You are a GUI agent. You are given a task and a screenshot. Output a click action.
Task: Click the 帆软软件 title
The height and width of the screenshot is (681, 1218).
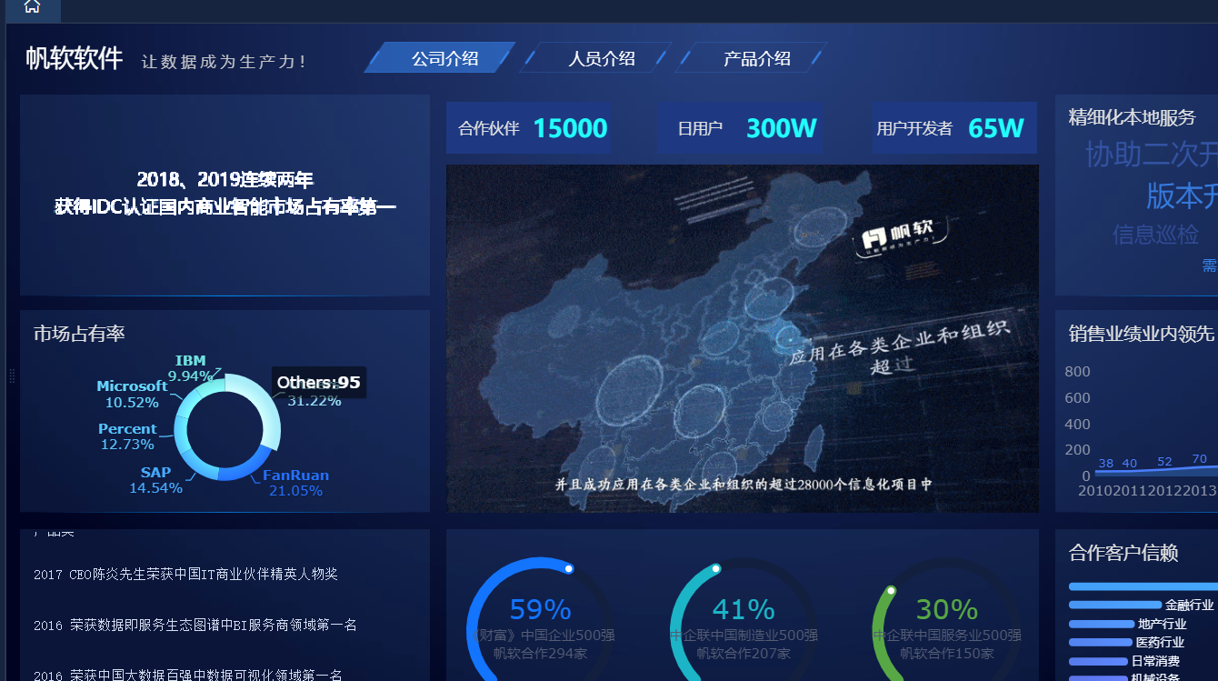click(x=74, y=59)
